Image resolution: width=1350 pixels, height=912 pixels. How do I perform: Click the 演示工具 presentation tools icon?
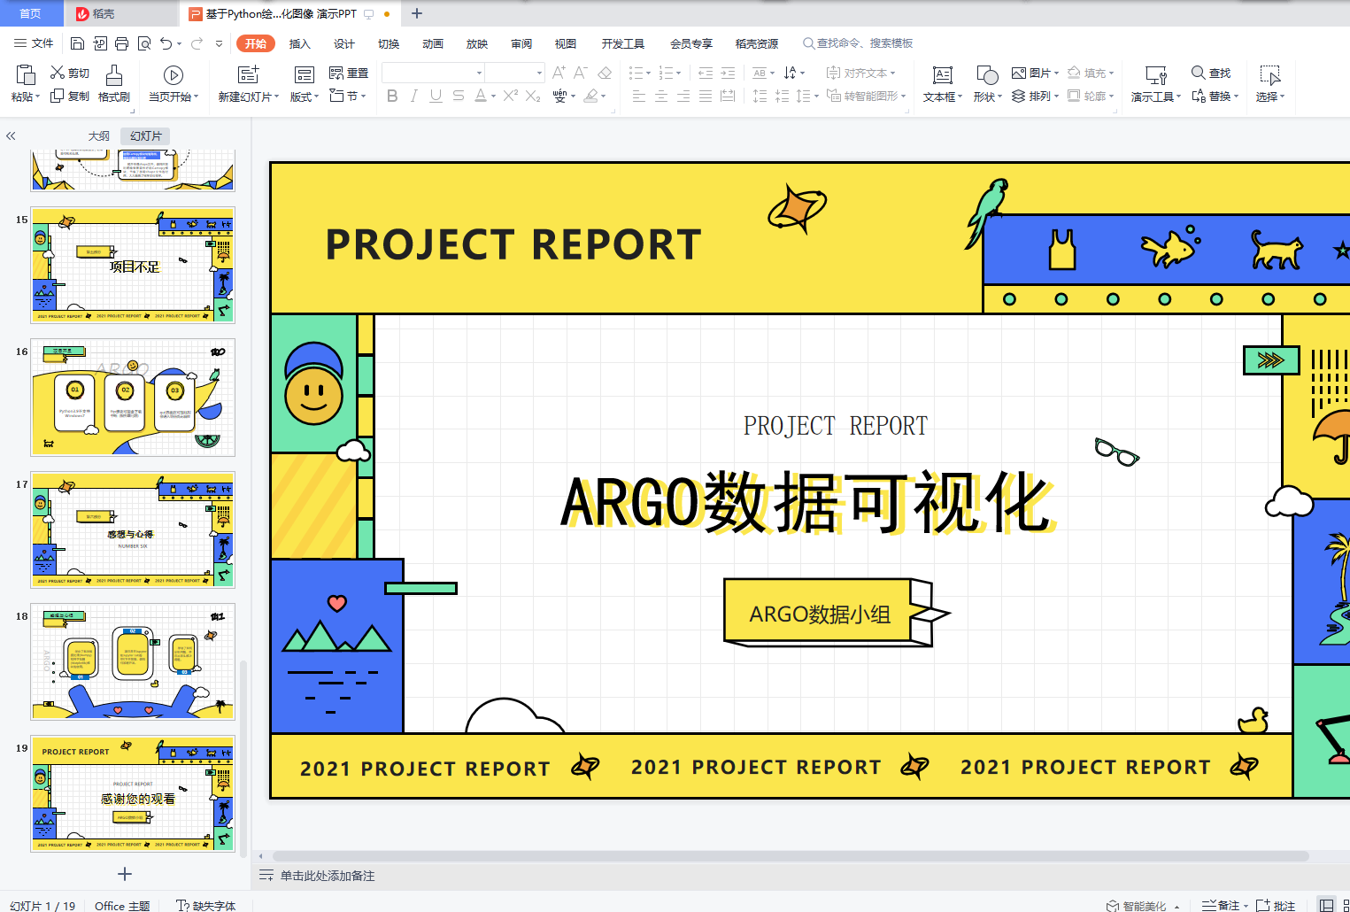(1156, 76)
